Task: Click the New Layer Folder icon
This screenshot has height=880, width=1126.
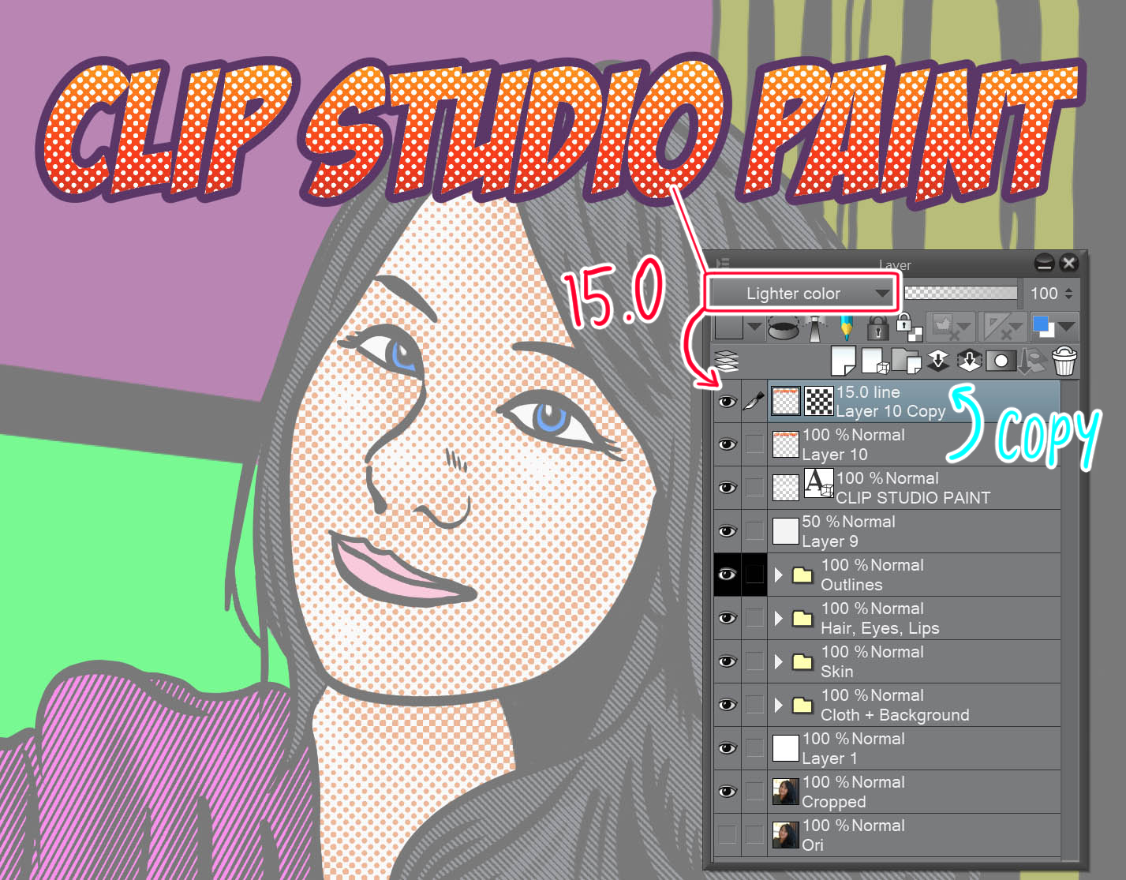Action: 906,361
